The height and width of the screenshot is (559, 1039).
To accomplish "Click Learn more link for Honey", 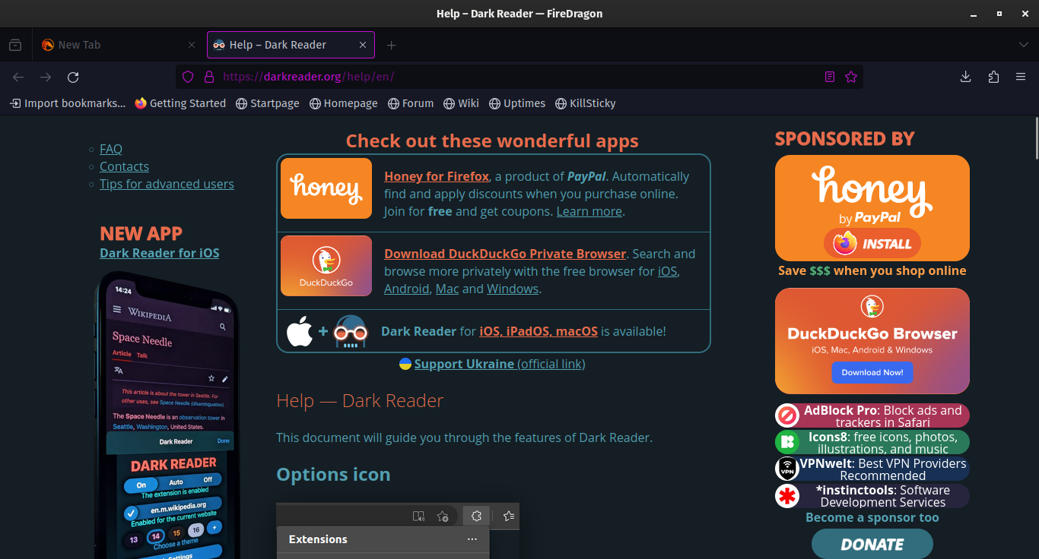I will click(589, 211).
